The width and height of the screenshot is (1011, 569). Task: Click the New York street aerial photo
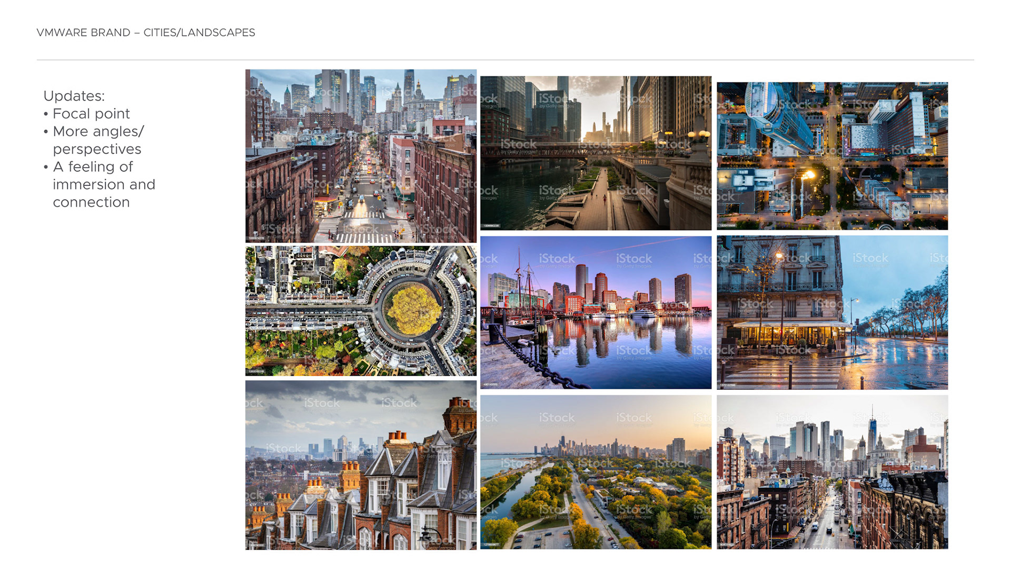[361, 155]
